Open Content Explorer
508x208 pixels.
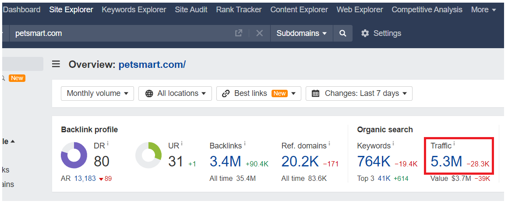[299, 10]
